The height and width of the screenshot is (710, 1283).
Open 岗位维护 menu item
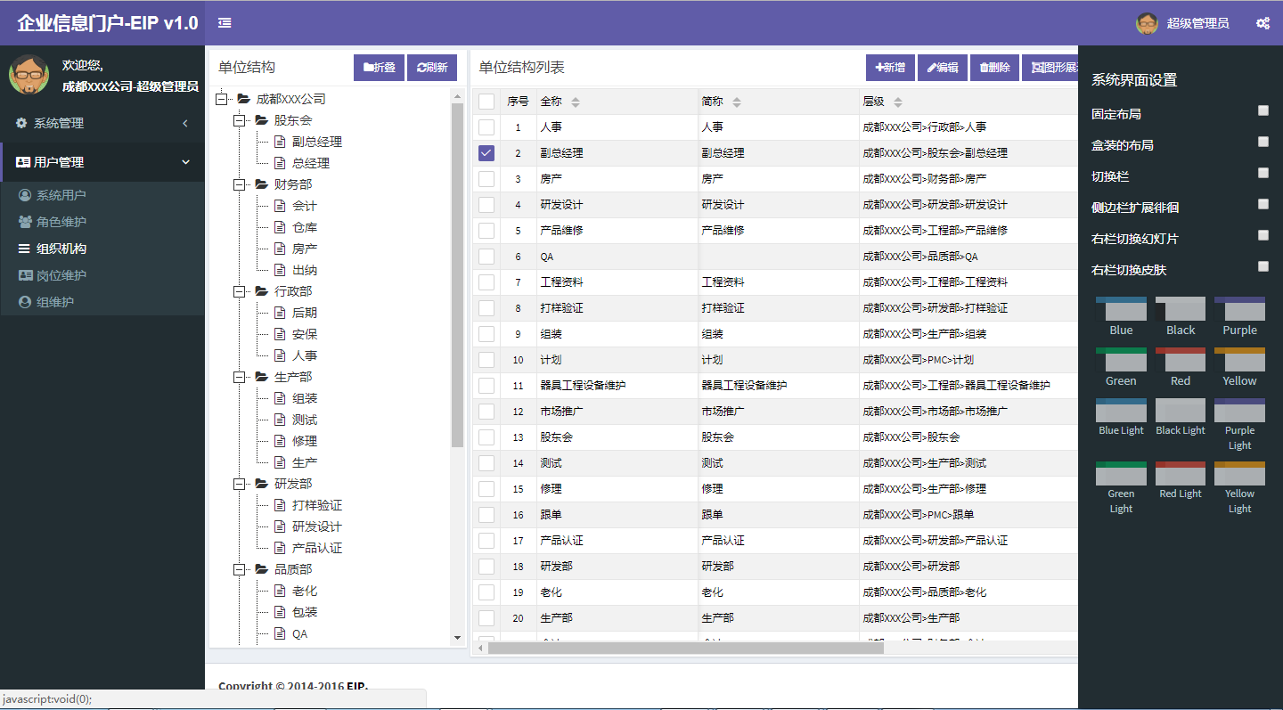pyautogui.click(x=102, y=275)
